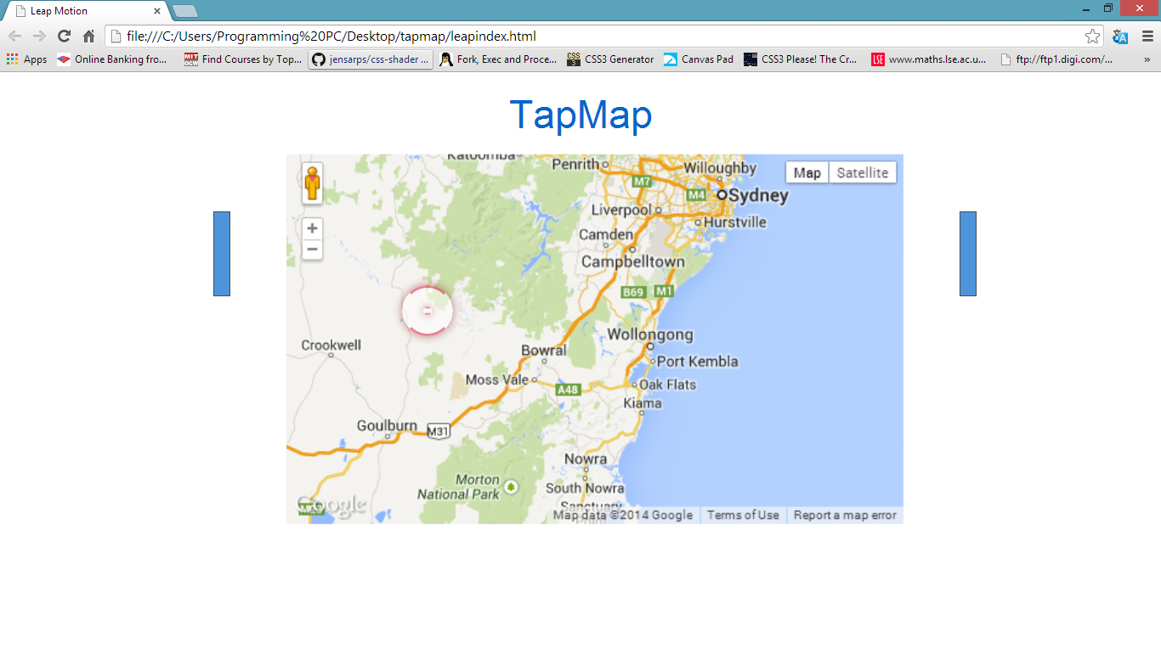Zoom out the map with minus button
This screenshot has height=652, width=1161.
tap(313, 250)
